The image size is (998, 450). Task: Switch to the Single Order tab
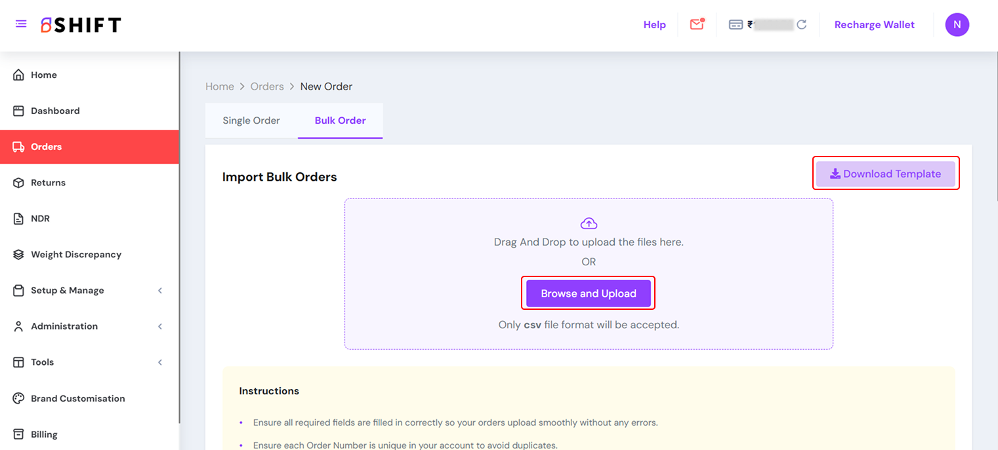(251, 121)
